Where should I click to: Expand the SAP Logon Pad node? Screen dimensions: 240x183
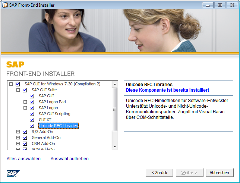[x=25, y=102]
